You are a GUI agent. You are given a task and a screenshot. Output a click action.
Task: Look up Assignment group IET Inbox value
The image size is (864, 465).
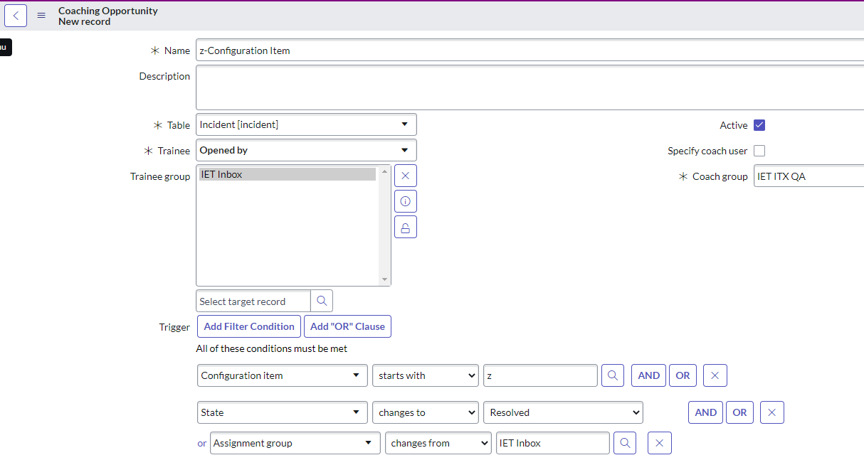pos(624,443)
